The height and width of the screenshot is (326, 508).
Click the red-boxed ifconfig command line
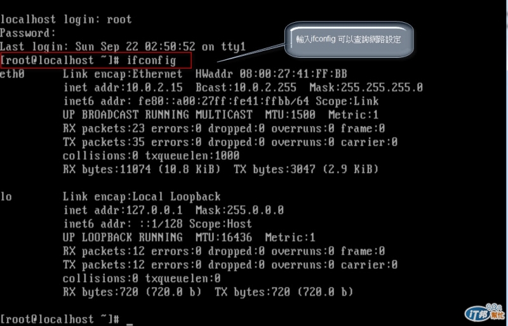96,60
